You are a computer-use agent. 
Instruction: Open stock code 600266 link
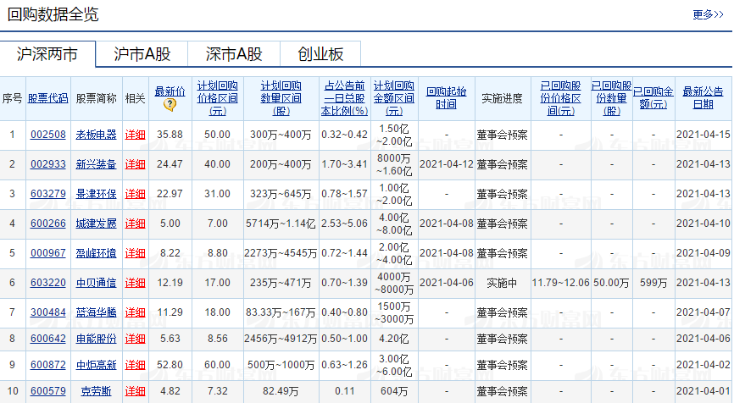pos(47,224)
